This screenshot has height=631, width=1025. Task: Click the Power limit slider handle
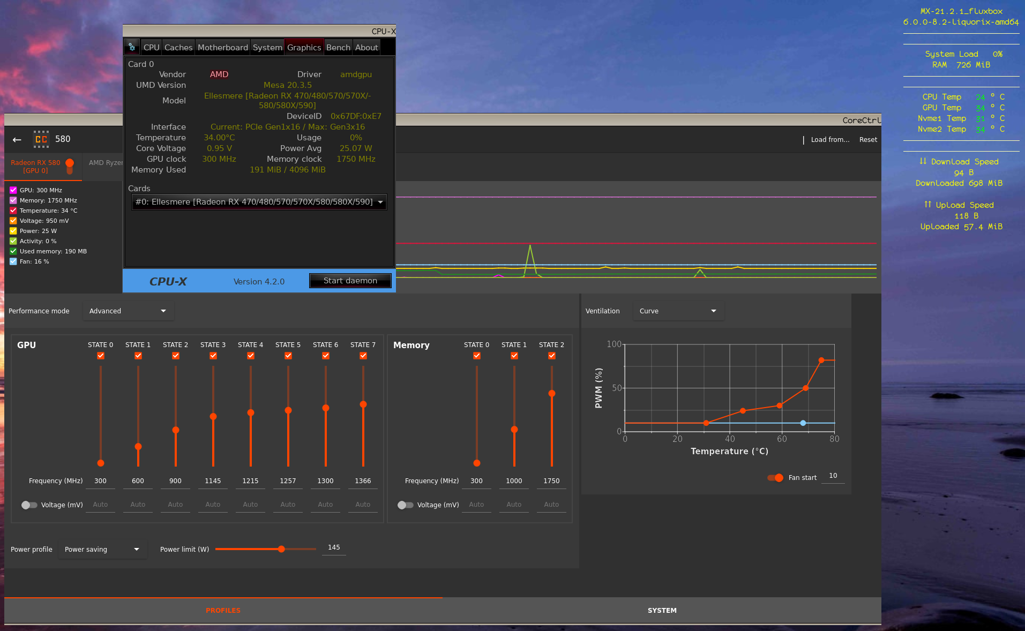281,549
